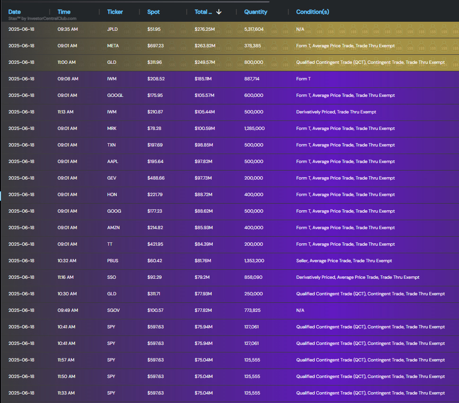Select the MRK ticker cell
The width and height of the screenshot is (459, 403).
tap(112, 129)
